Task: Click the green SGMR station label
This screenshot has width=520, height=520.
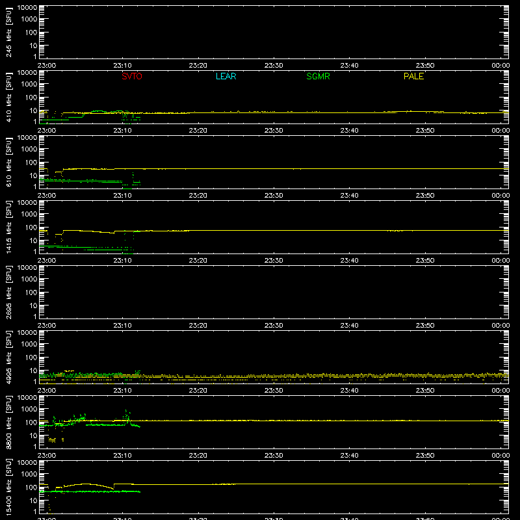Action: [318, 76]
